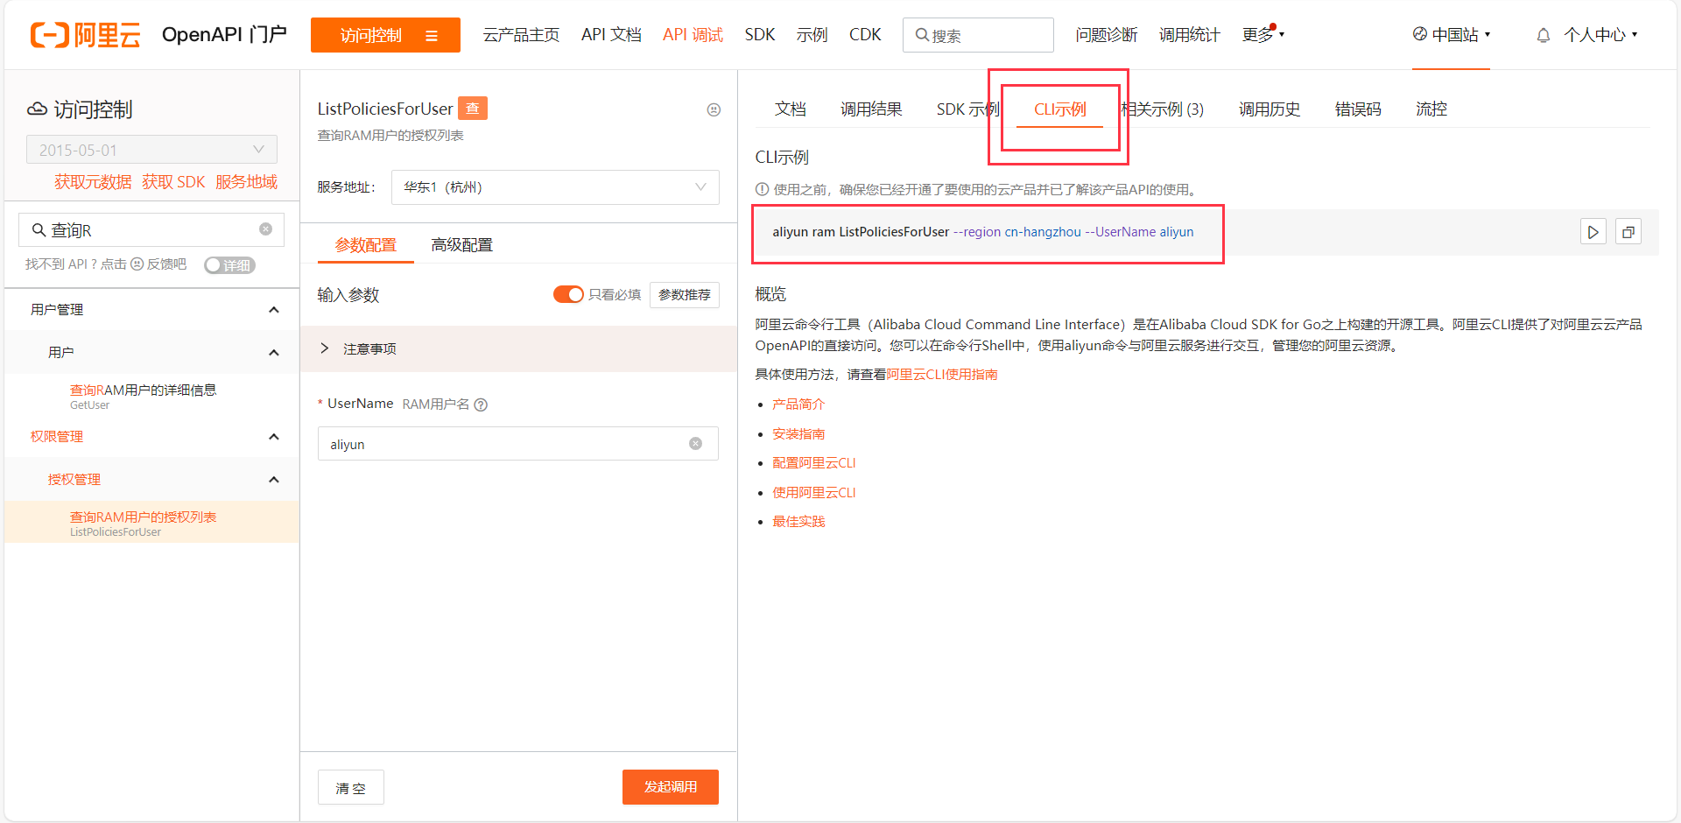The image size is (1681, 823).
Task: Select the CLI示例 tab
Action: [x=1059, y=109]
